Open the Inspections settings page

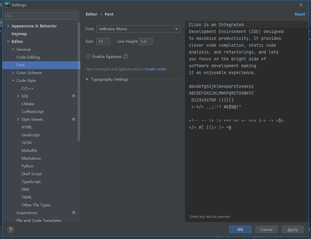27,213
